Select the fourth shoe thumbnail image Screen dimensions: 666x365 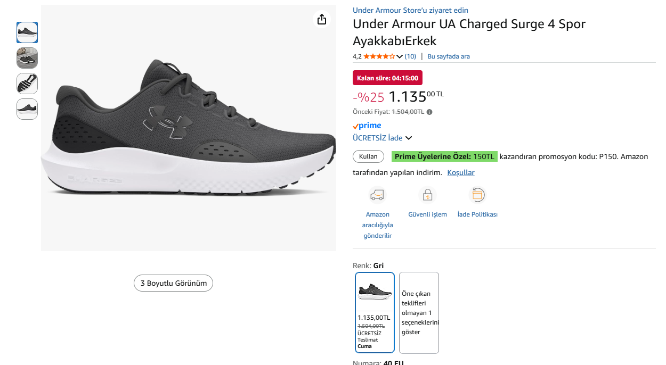[27, 109]
